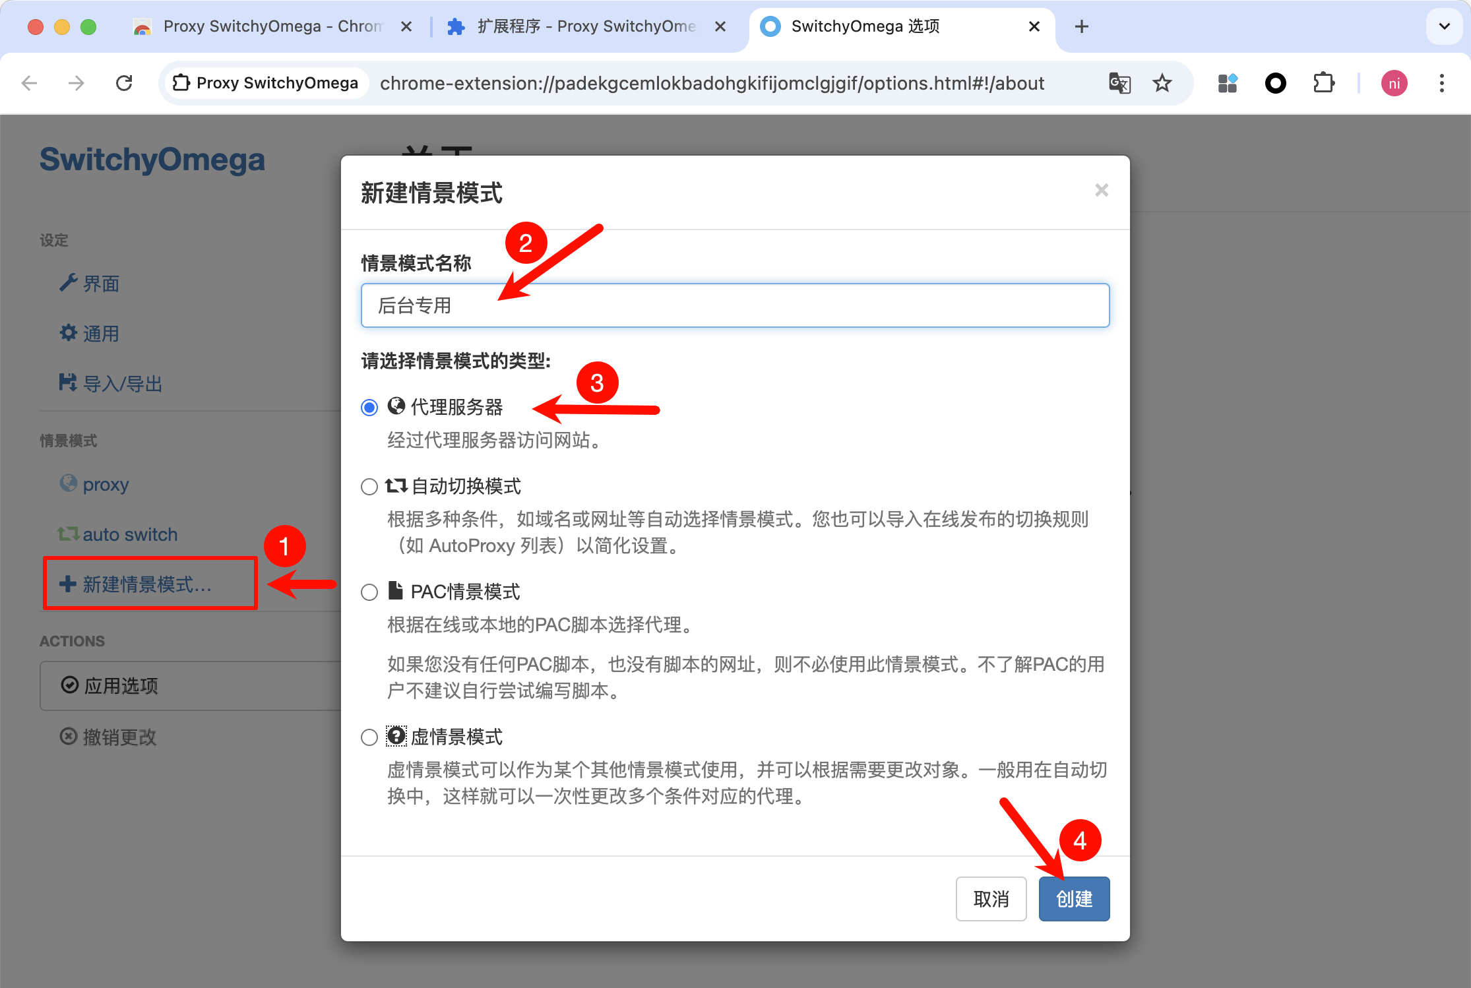
Task: Open a new browser tab
Action: click(1081, 26)
